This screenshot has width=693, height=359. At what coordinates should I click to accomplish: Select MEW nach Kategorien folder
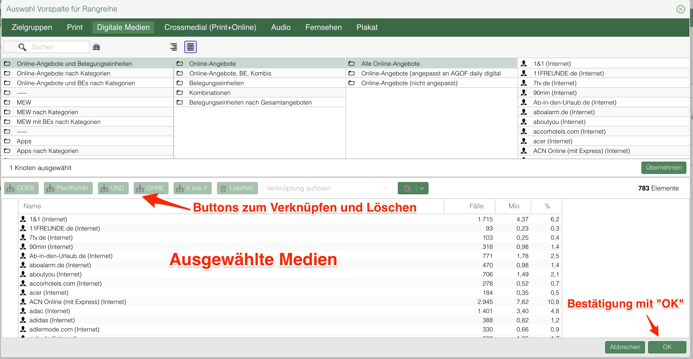coord(87,112)
